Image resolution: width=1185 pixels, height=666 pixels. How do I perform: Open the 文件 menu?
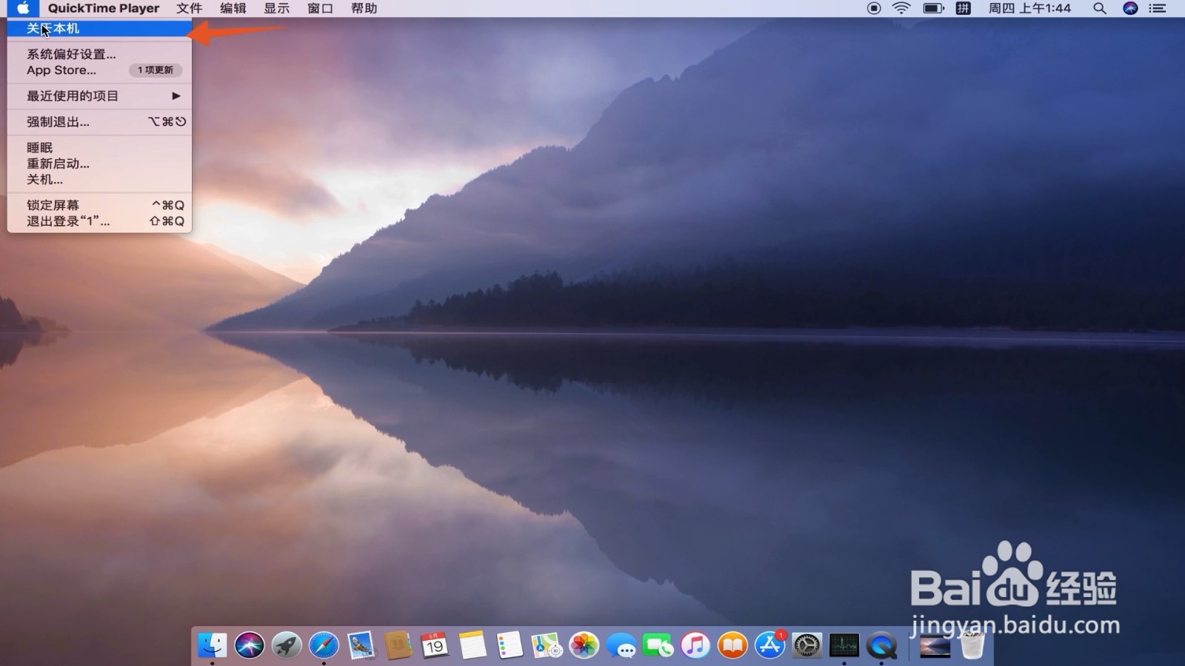tap(189, 8)
